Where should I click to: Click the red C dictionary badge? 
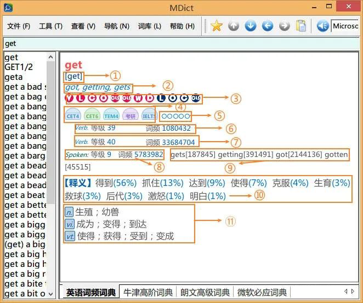(x=92, y=98)
